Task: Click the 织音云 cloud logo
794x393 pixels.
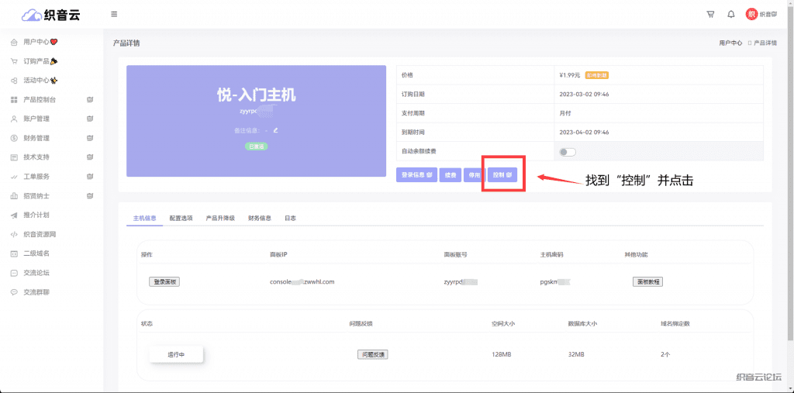Action: (x=51, y=14)
